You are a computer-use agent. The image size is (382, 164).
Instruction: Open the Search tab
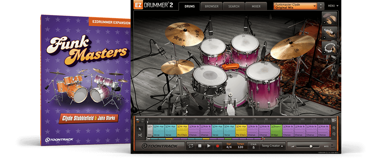coord(234,6)
